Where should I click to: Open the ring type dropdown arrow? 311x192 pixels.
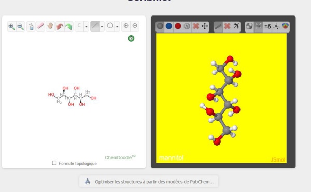coord(117,26)
